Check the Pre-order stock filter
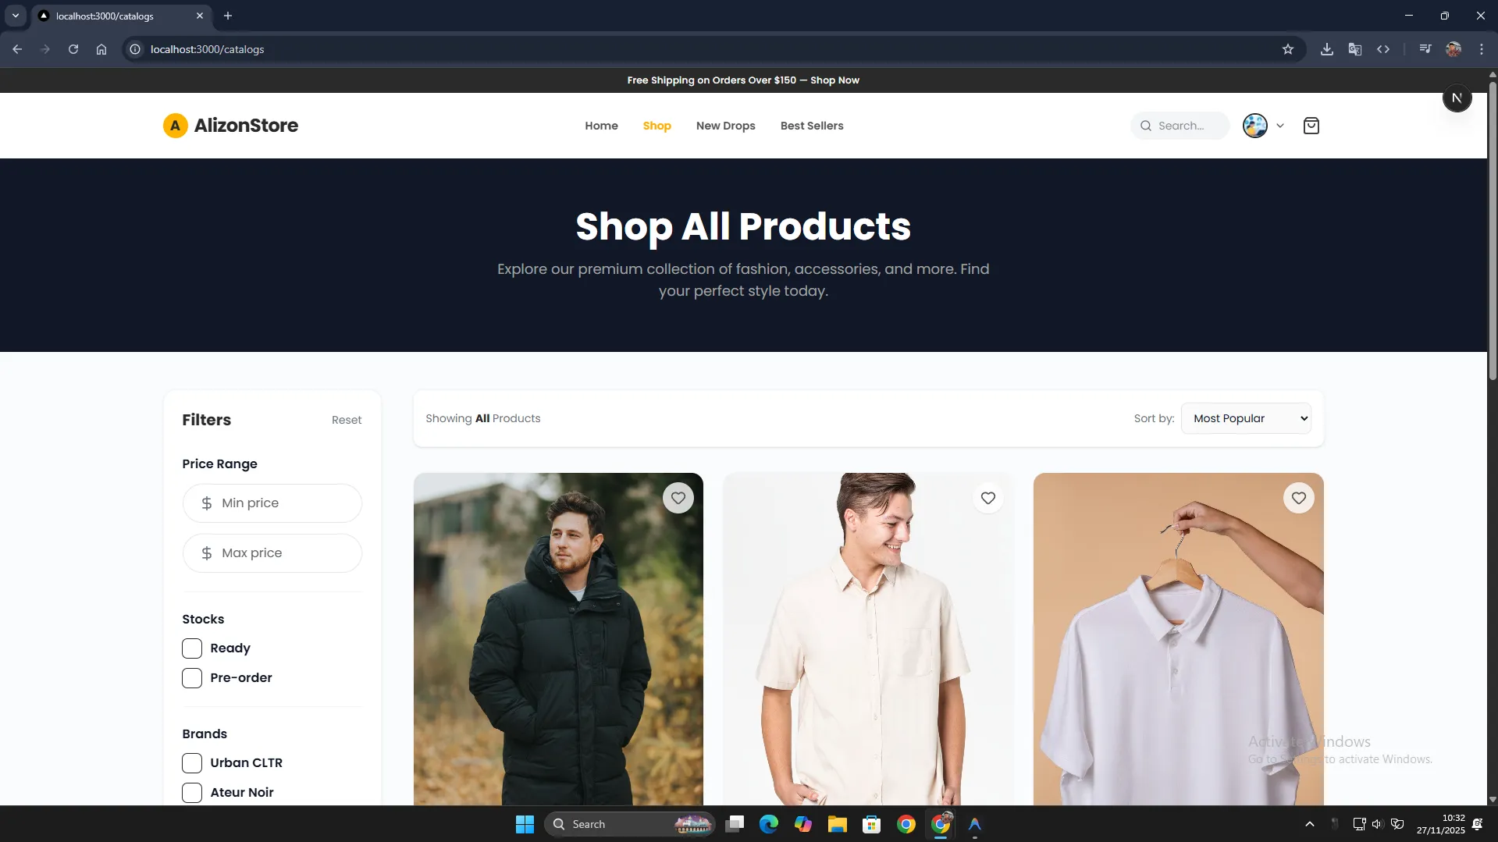 coord(192,678)
